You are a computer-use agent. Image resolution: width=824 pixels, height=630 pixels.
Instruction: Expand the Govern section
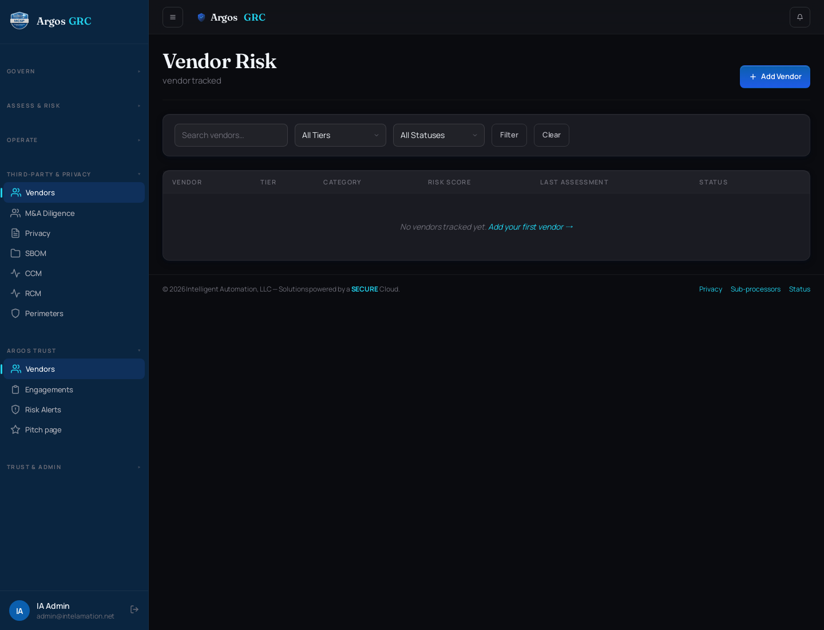pyautogui.click(x=74, y=72)
